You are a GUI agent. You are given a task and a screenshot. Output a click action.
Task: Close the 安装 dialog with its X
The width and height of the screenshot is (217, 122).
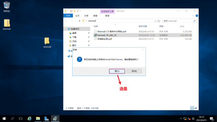[143, 50]
